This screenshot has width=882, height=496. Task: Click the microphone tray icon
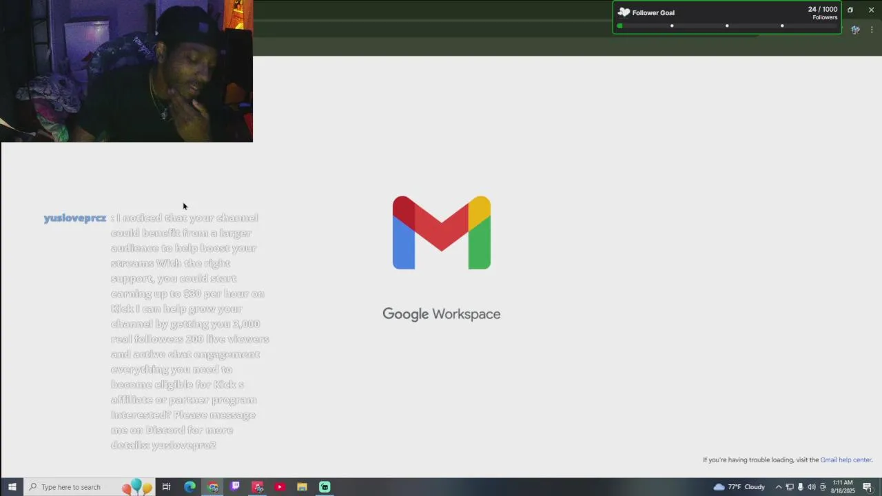[x=800, y=487]
